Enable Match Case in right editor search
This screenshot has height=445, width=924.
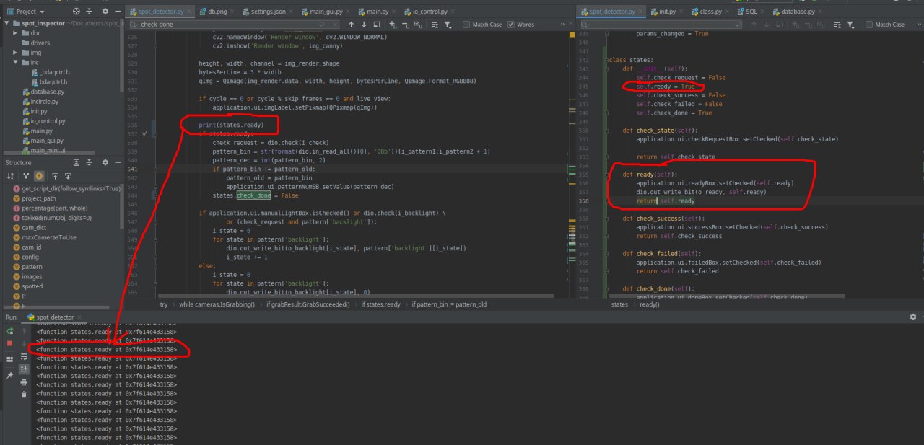pos(869,25)
